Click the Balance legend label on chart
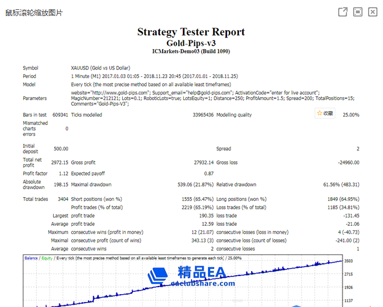The height and width of the screenshot is (307, 383). click(x=31, y=258)
